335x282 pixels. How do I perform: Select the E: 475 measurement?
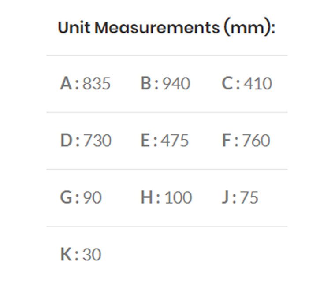164,141
